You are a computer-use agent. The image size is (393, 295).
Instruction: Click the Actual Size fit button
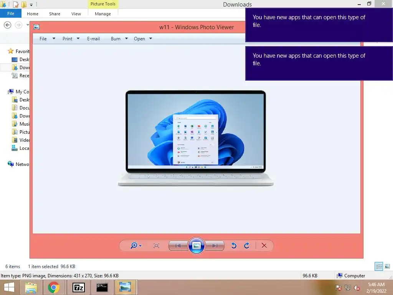pyautogui.click(x=156, y=245)
